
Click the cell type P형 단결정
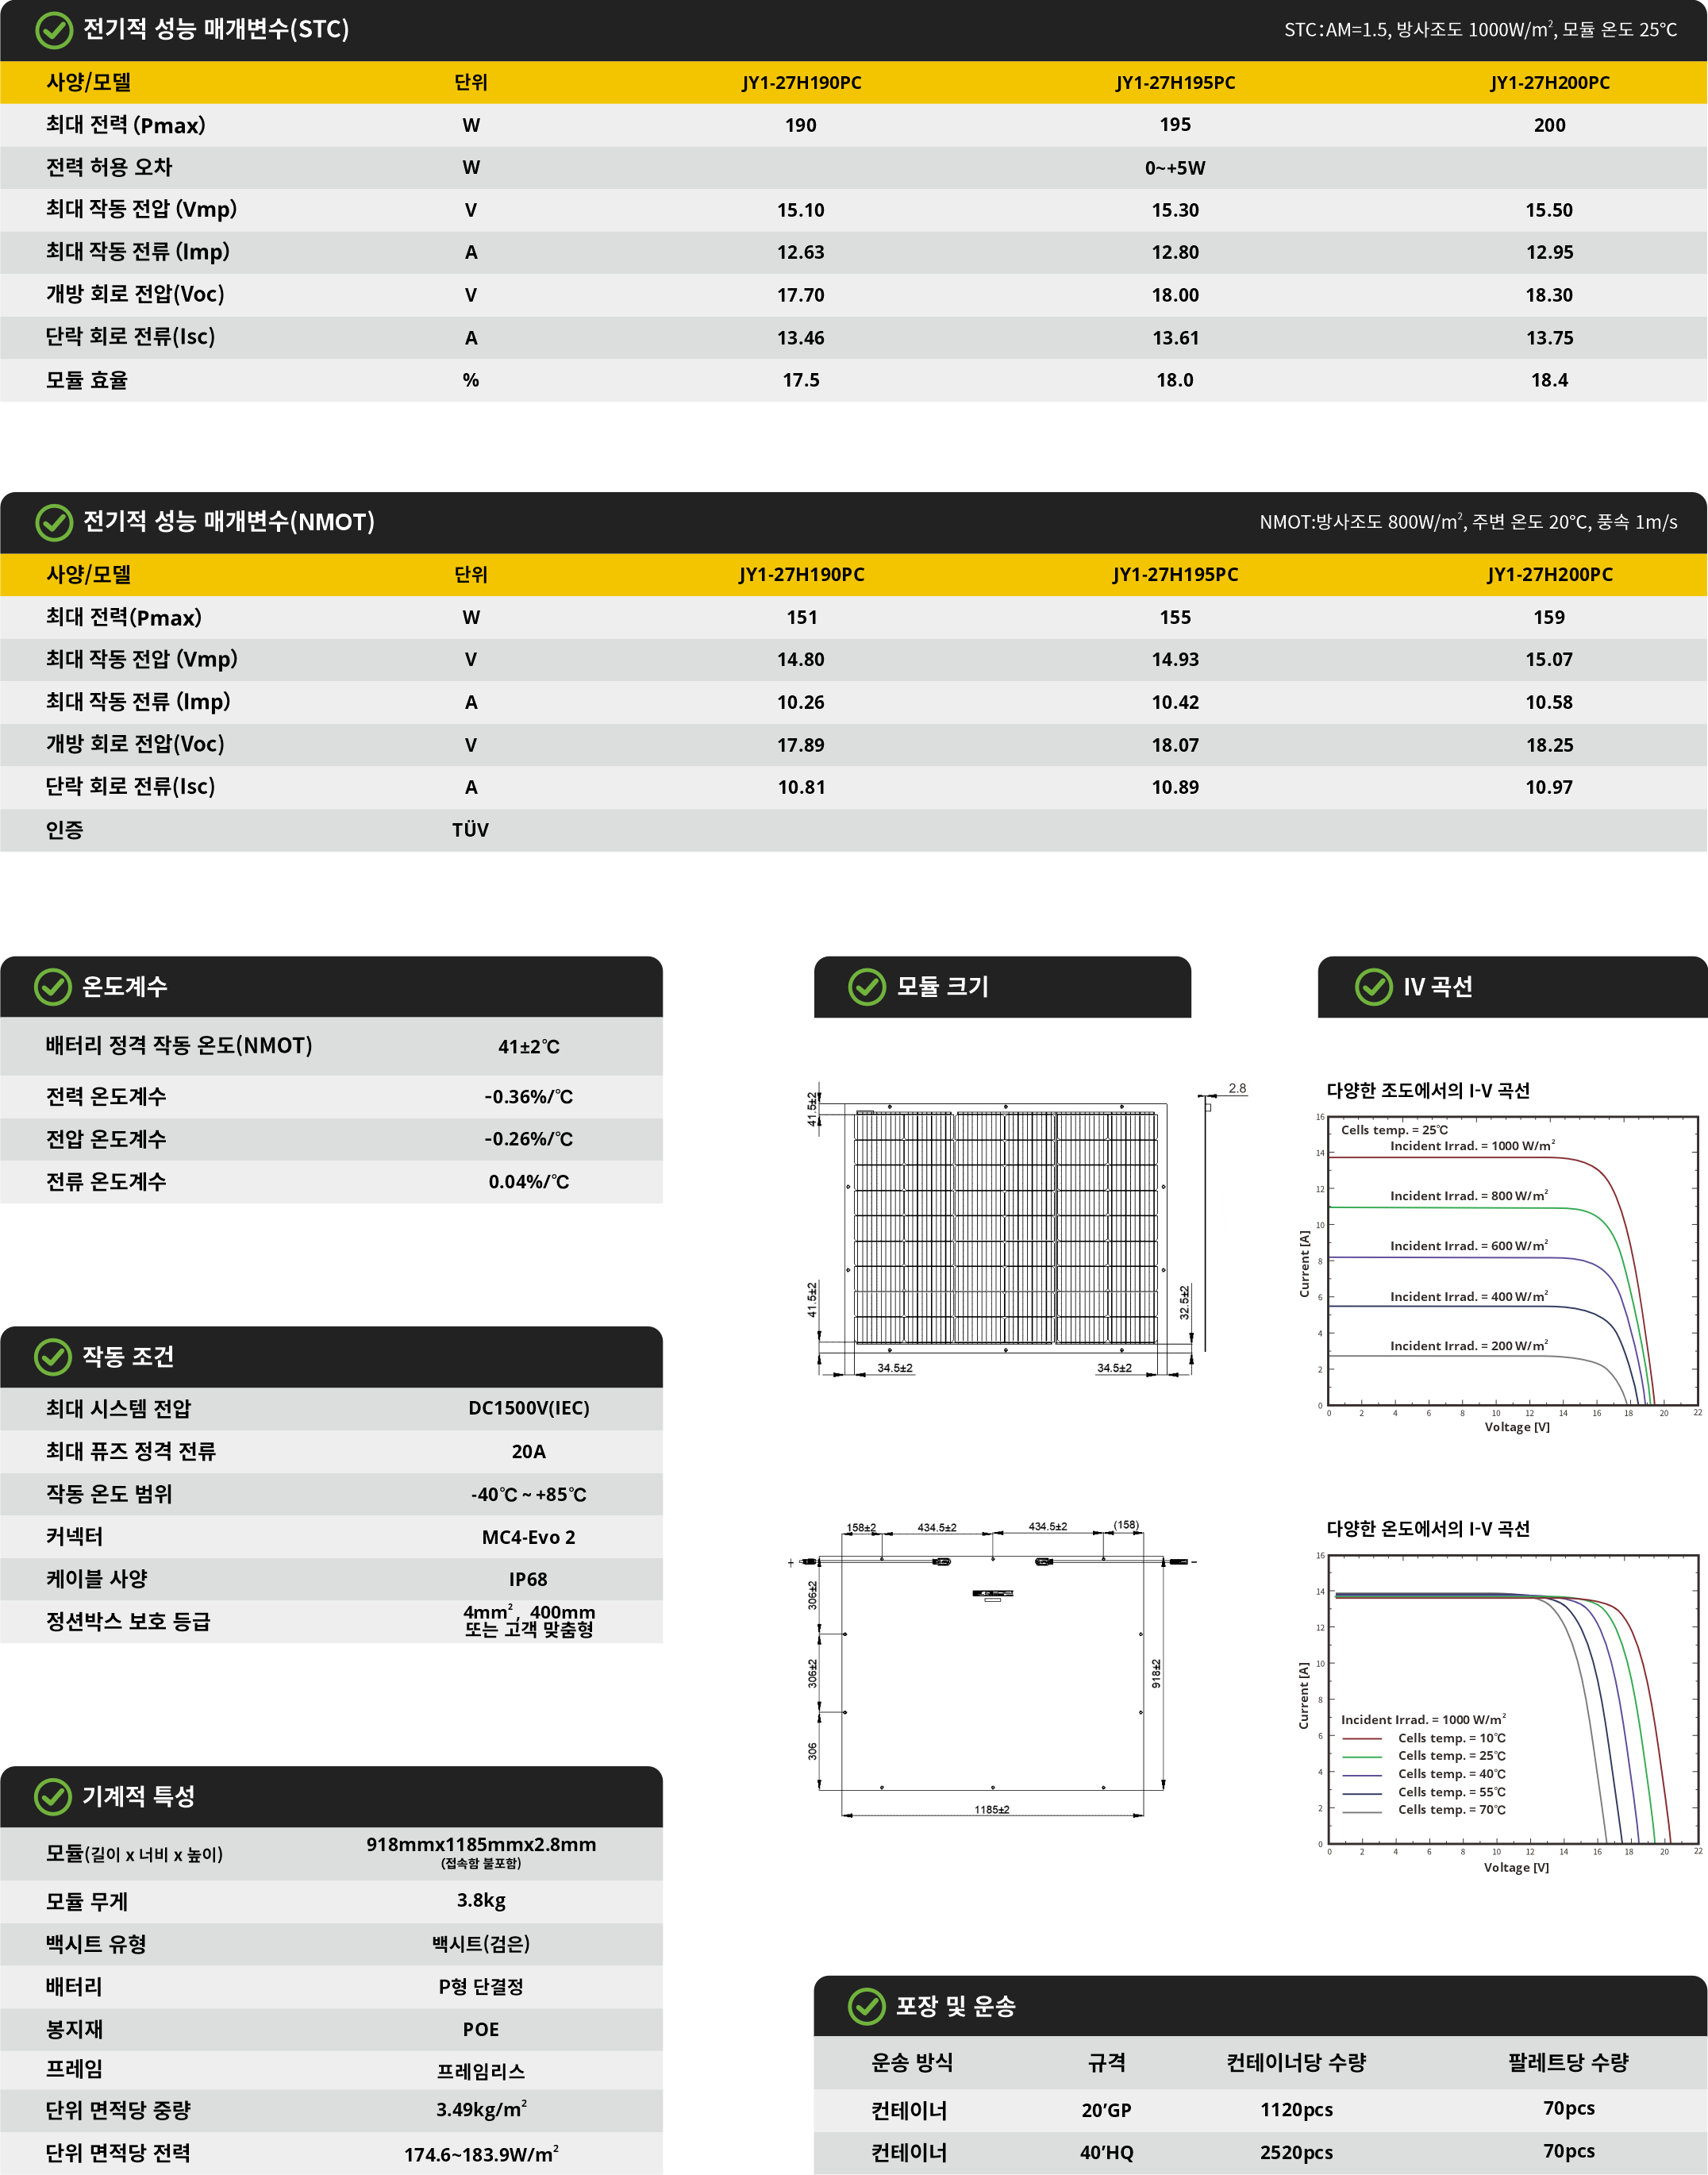tap(481, 1986)
